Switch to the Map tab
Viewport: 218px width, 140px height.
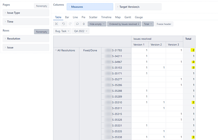(118, 17)
